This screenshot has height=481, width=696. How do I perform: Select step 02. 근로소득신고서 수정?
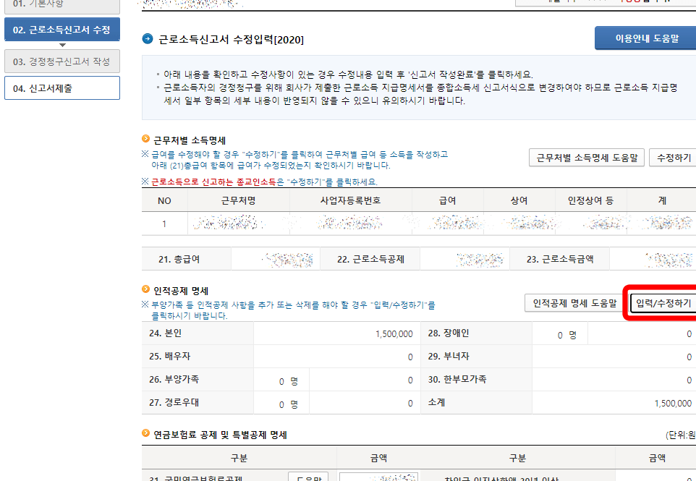click(x=61, y=29)
